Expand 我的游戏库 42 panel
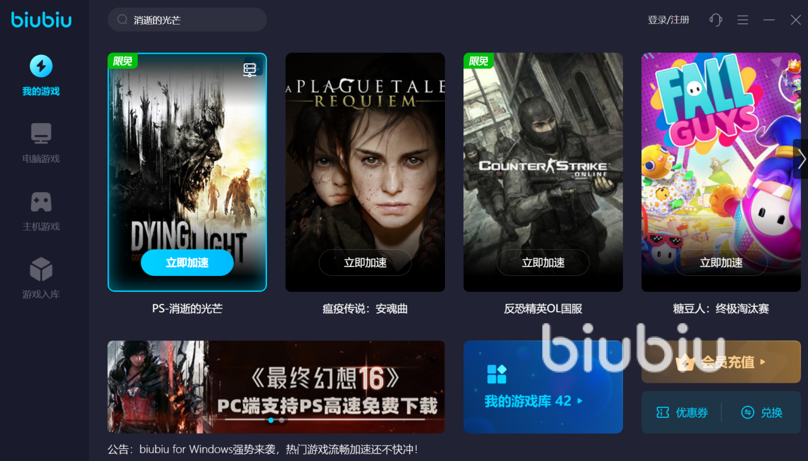 pos(543,387)
